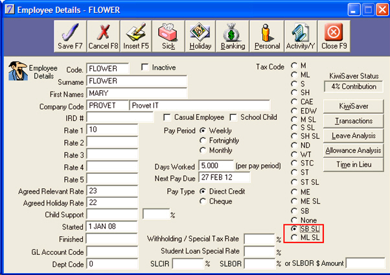
Task: Click the employee Code field FLOWER
Action: click(x=108, y=69)
